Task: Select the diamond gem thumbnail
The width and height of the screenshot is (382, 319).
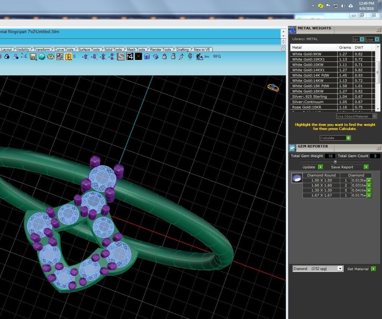Action: 297,178
